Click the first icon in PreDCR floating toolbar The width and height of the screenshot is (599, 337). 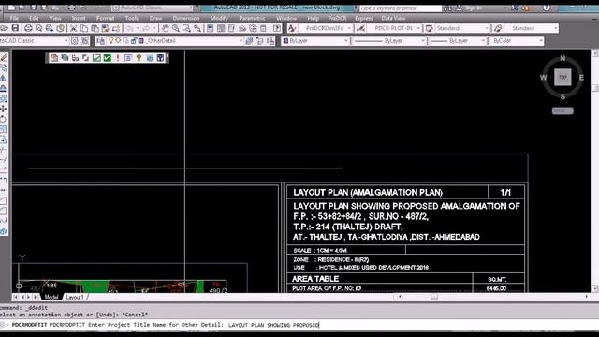tap(54, 58)
